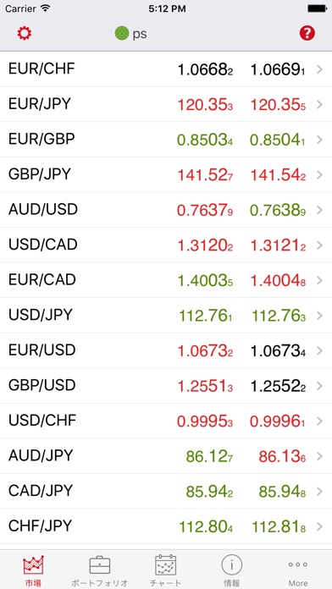The height and width of the screenshot is (589, 332).
Task: Open the USD/CAD row
Action: pyautogui.click(x=166, y=245)
